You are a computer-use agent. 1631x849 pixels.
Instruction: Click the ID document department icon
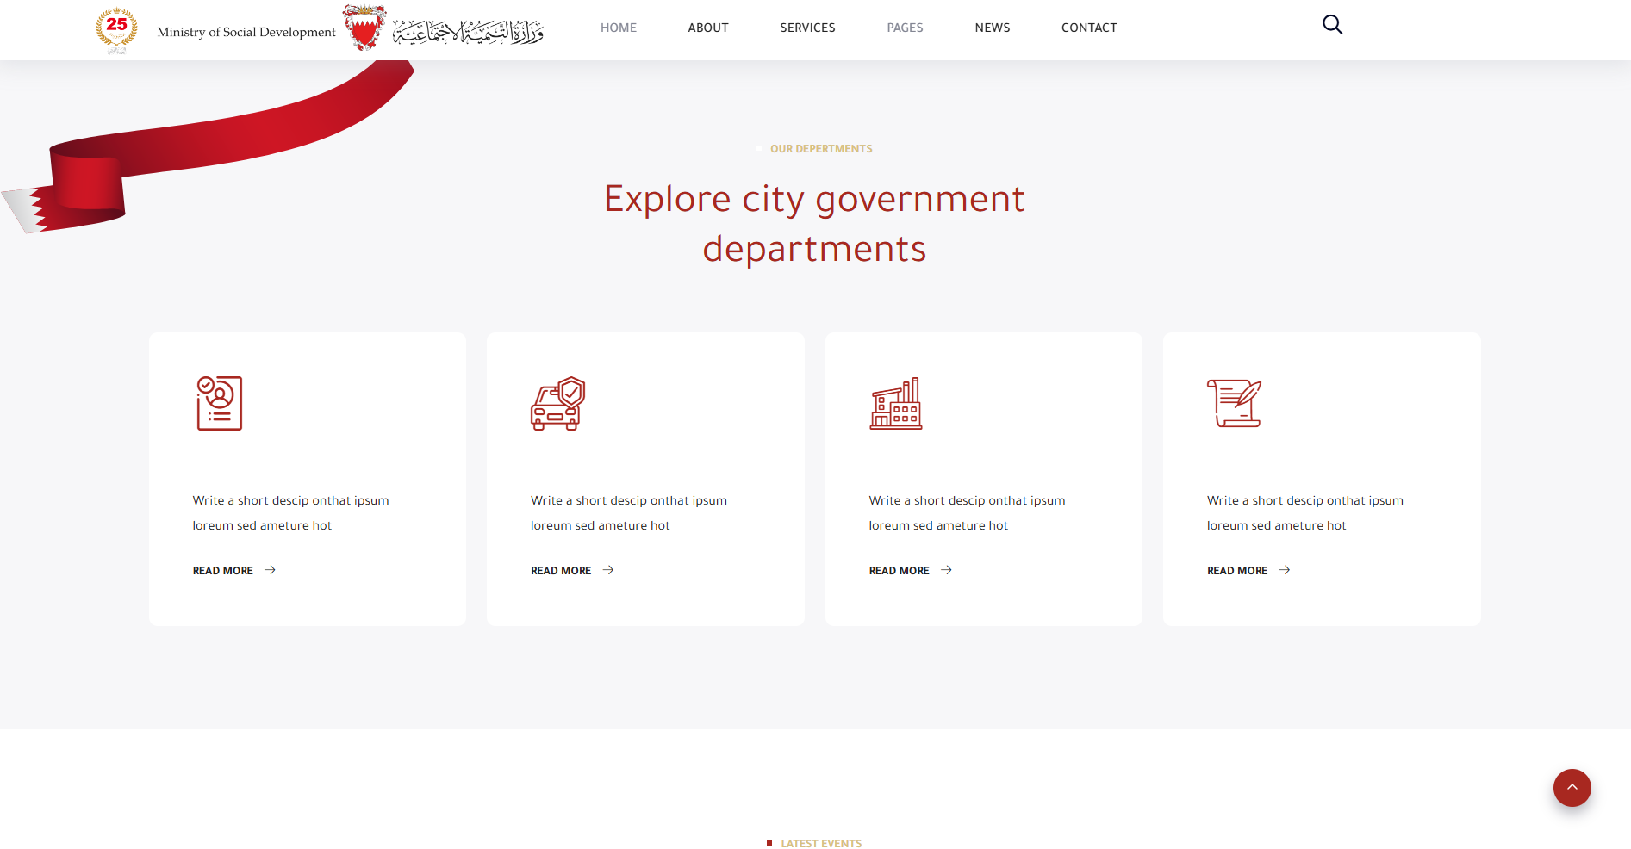pos(219,402)
